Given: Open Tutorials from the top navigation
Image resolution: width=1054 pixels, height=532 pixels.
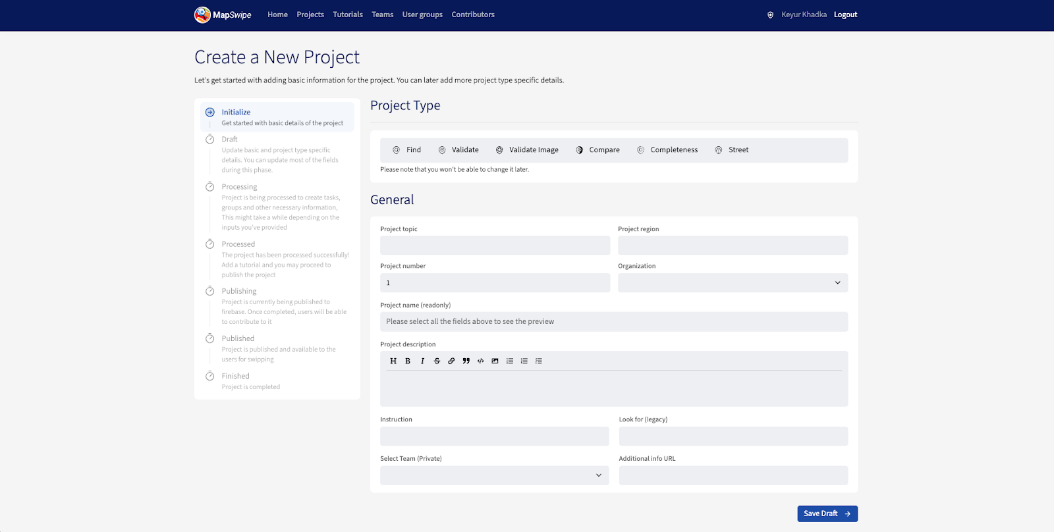Looking at the screenshot, I should pos(348,14).
